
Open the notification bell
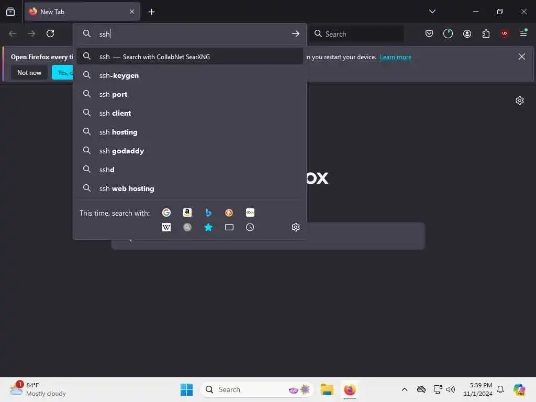click(500, 389)
